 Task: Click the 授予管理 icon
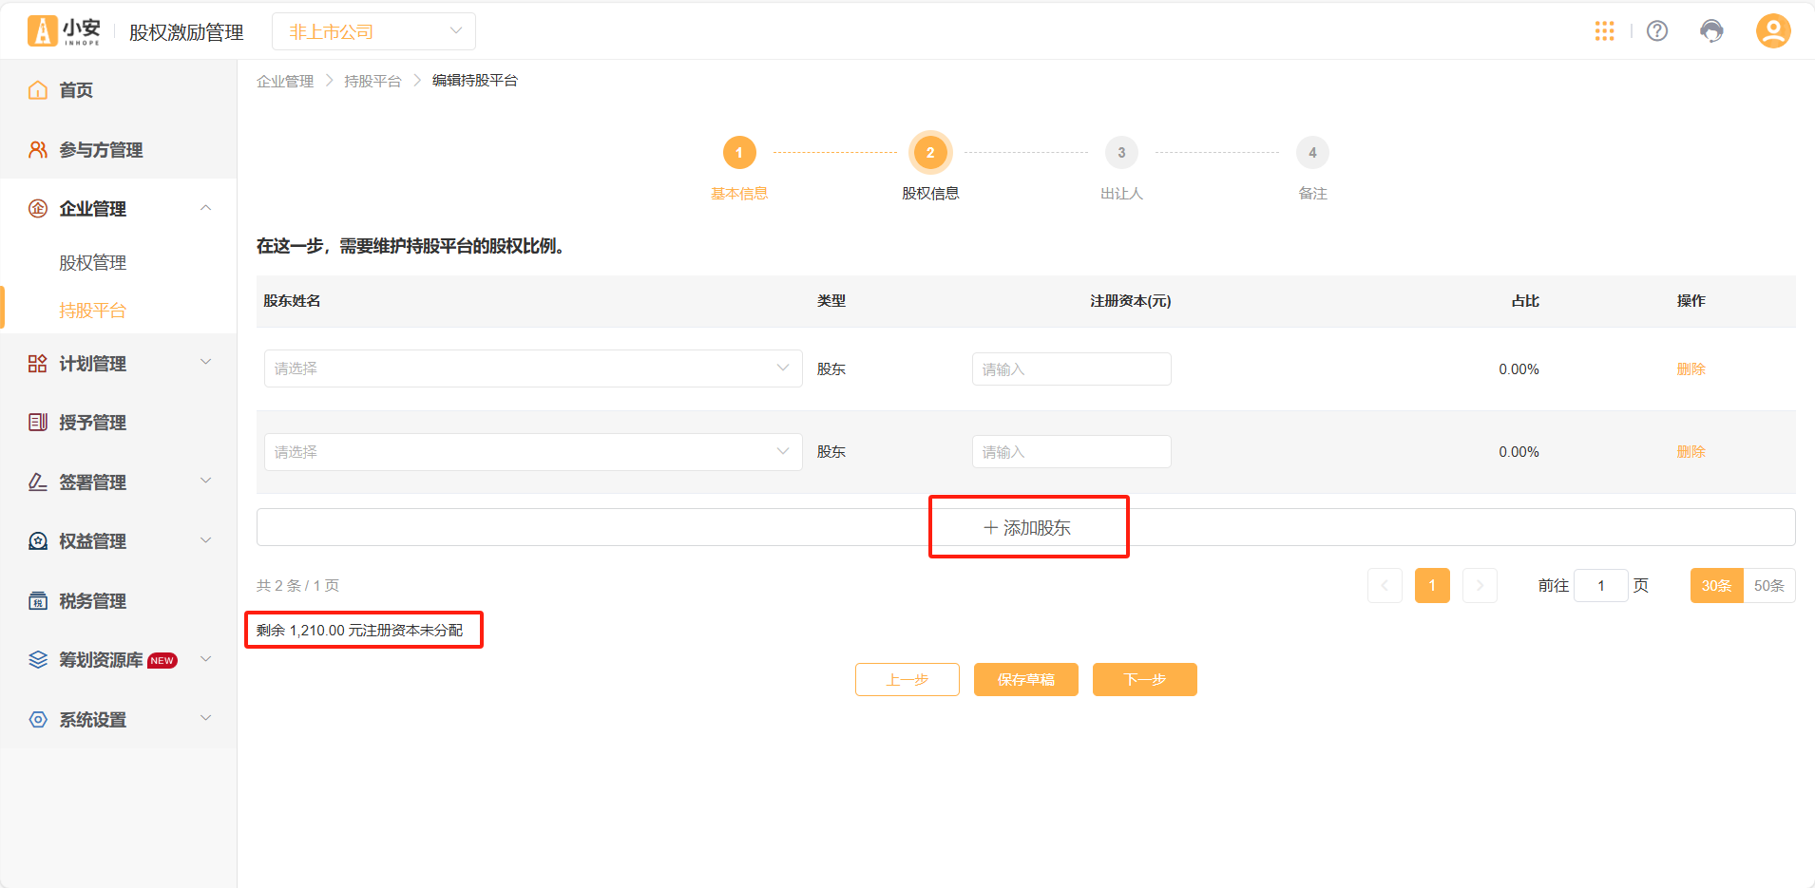(38, 423)
